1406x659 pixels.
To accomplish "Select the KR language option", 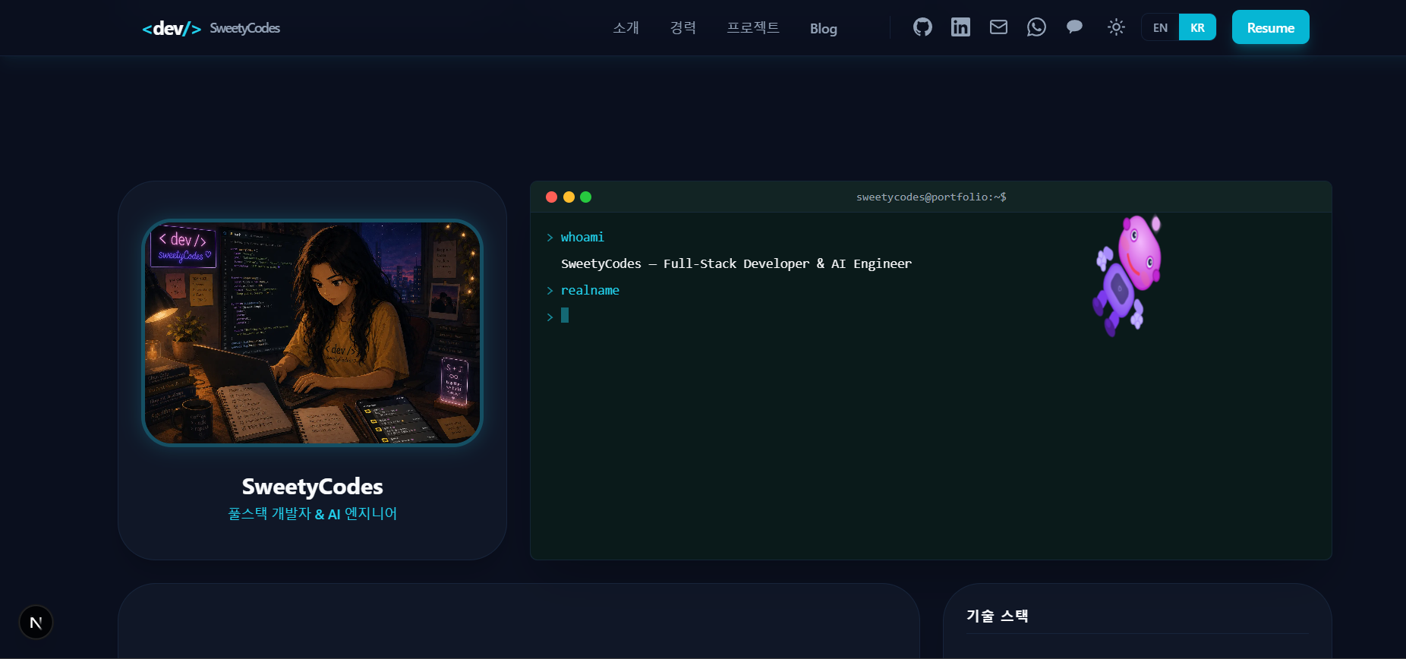I will (1197, 27).
